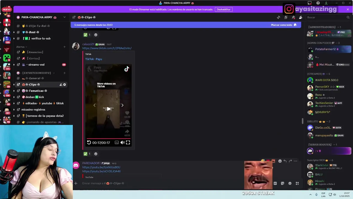Viewport: 353px width, 199px height.
Task: Click the green download update icon
Action: pyautogui.click(x=326, y=3)
